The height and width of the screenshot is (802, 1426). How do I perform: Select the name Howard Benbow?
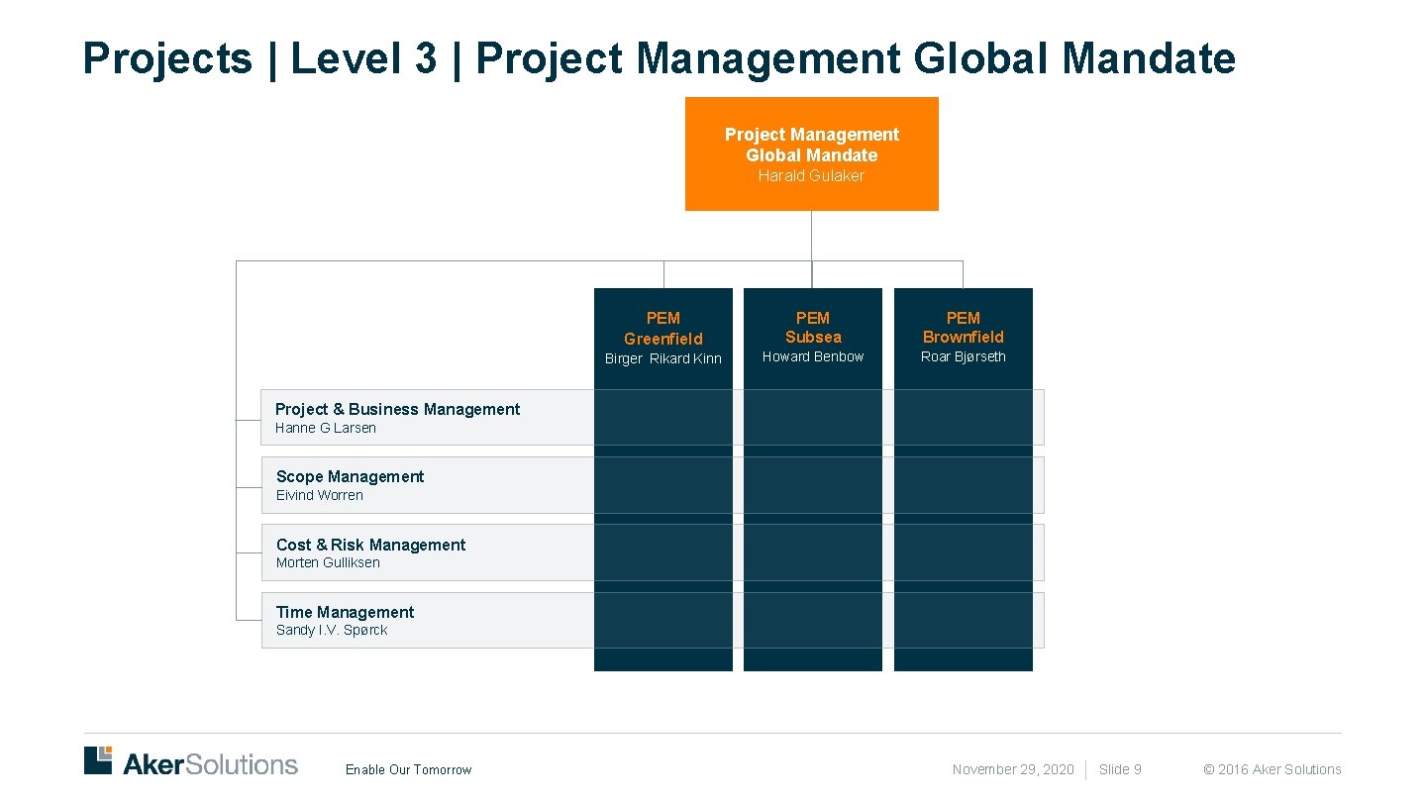click(813, 356)
